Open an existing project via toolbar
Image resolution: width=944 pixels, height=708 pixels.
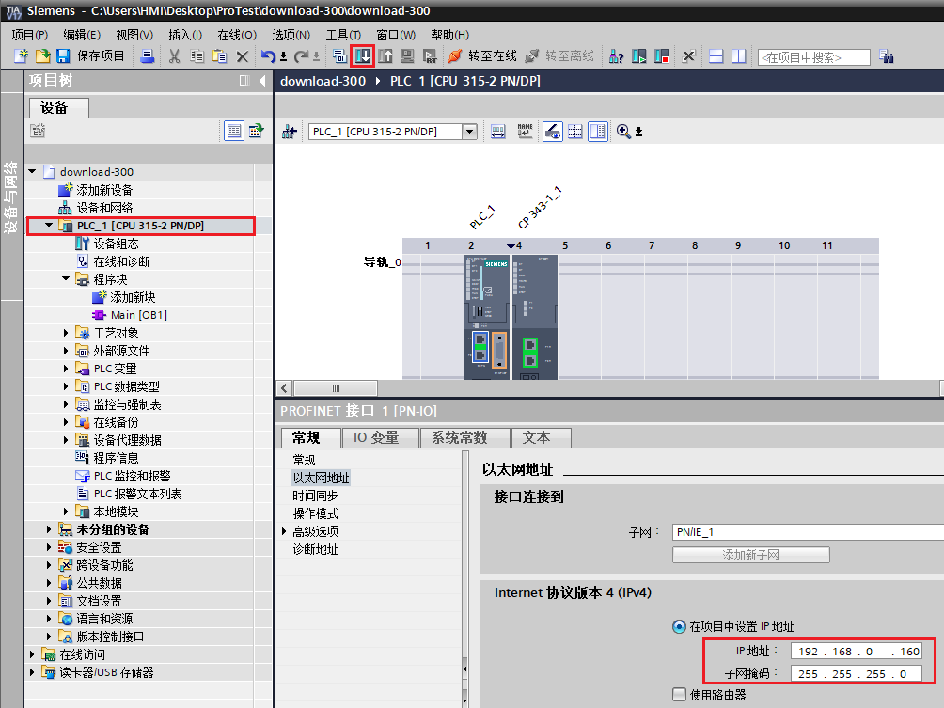pos(42,56)
